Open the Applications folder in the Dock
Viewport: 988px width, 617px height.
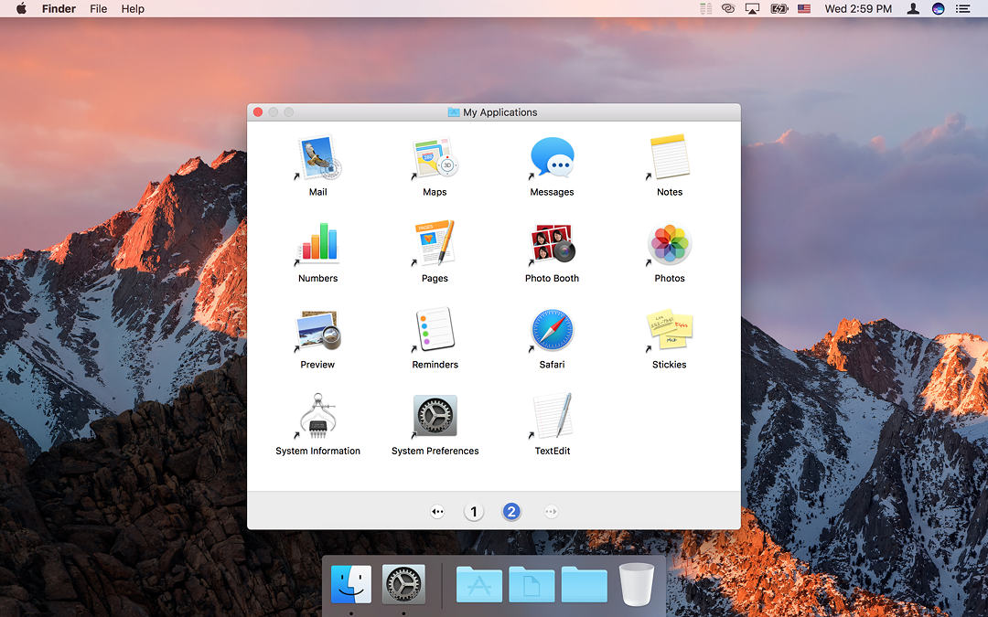(479, 584)
